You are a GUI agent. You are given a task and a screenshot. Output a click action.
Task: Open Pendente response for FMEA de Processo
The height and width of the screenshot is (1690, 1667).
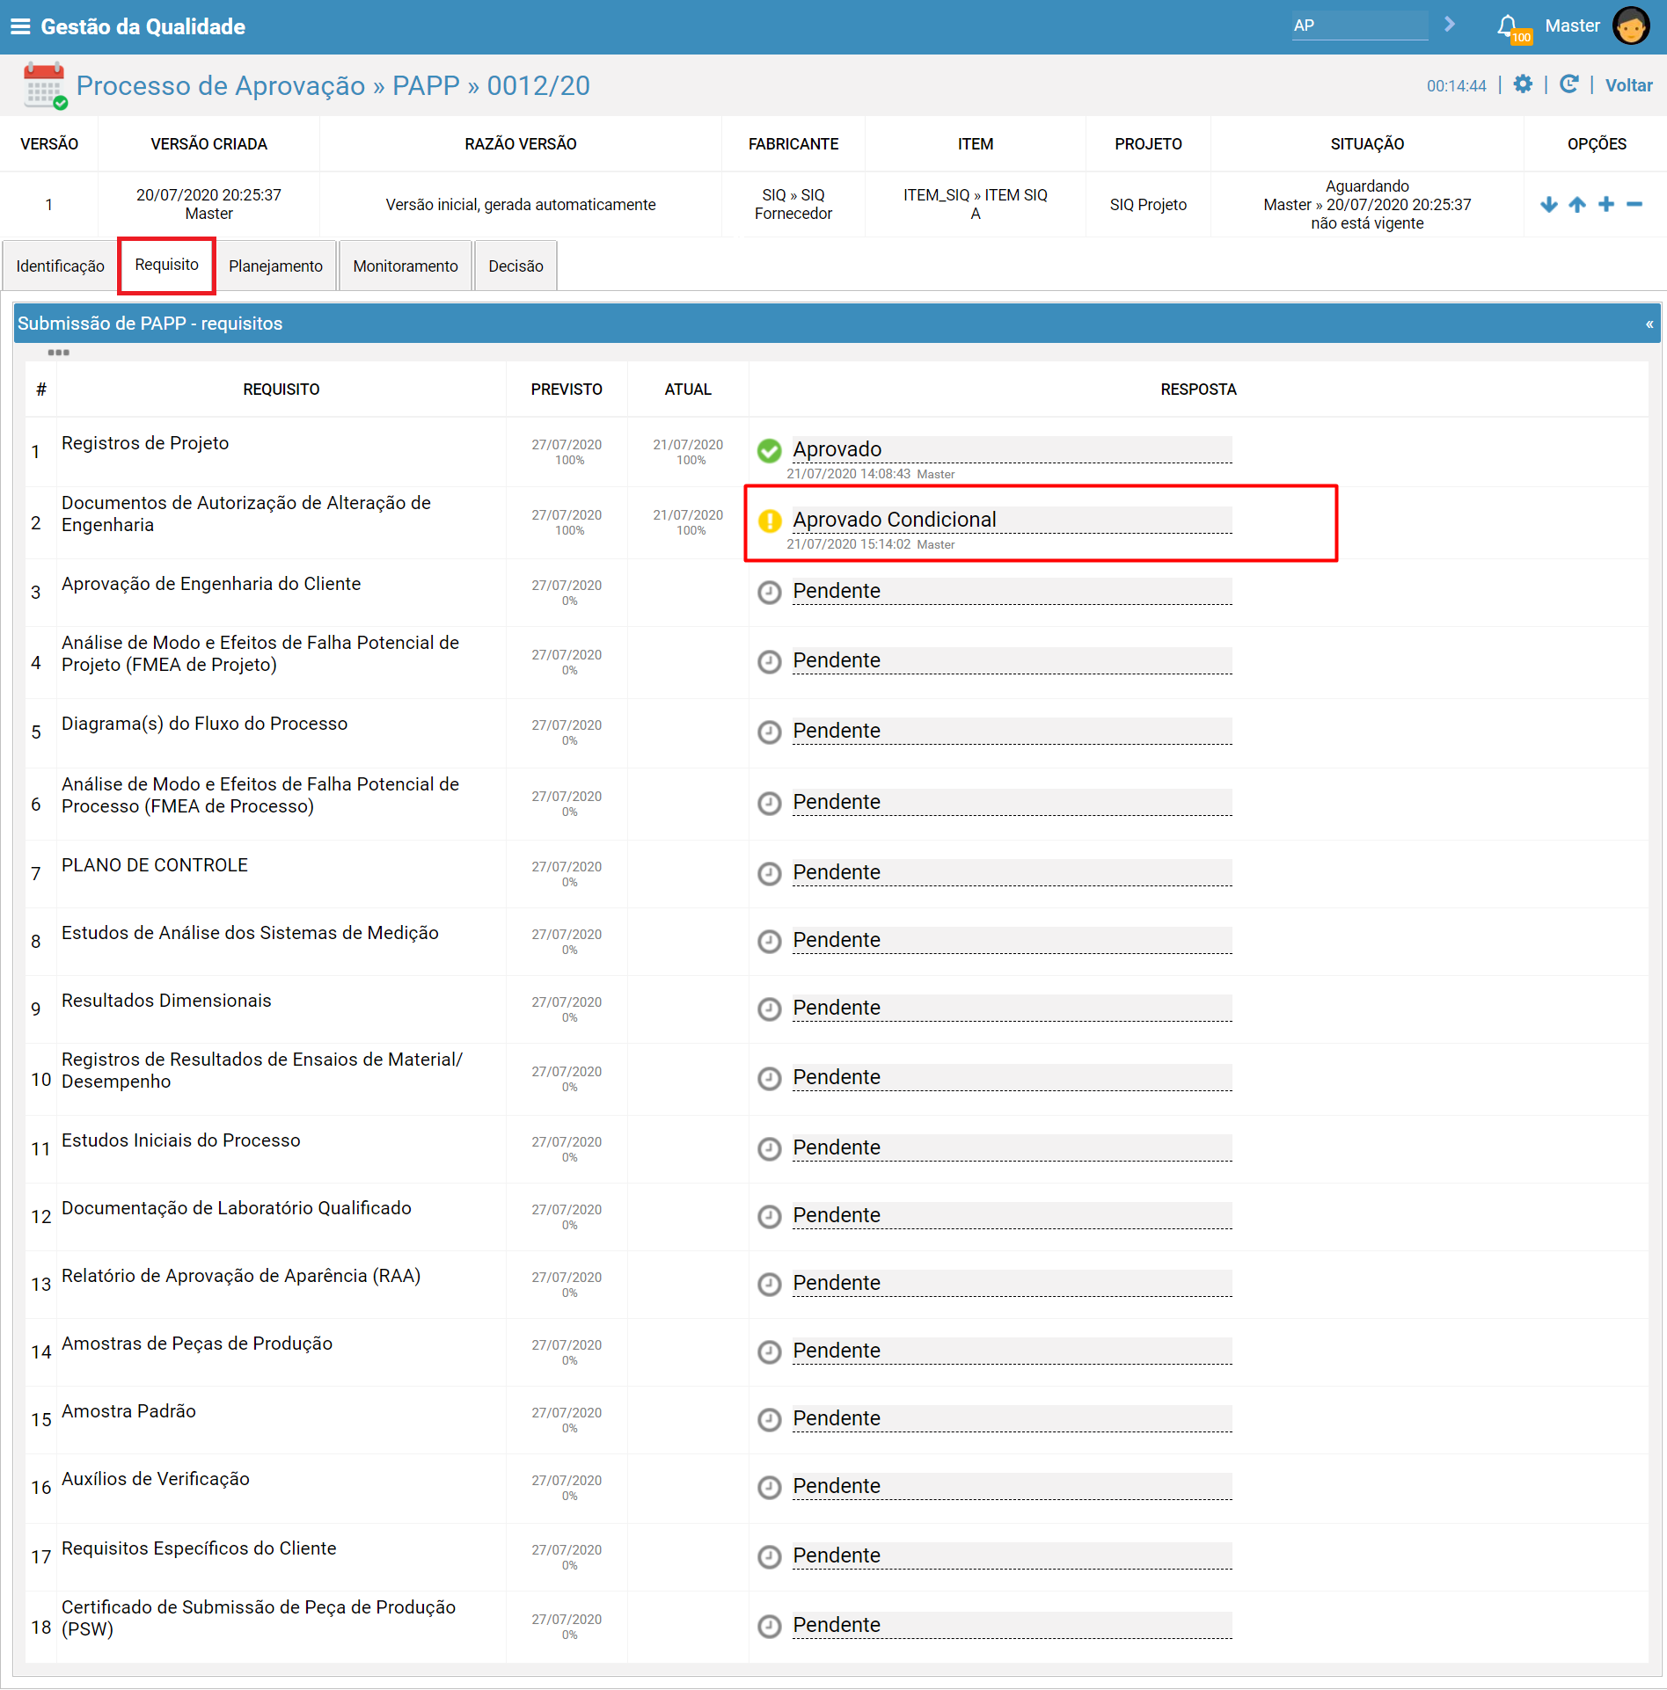click(1012, 803)
